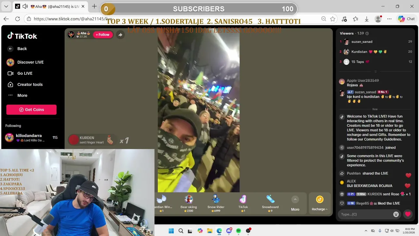Click Pushten shared the LIVE message
This screenshot has width=419, height=236.
click(x=367, y=173)
